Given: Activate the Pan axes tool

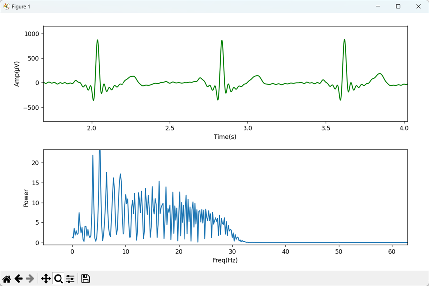Looking at the screenshot, I should [x=46, y=279].
